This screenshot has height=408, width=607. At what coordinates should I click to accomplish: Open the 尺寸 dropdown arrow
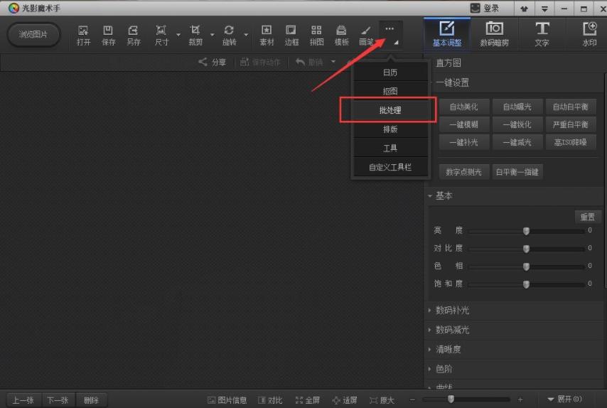[x=178, y=35]
